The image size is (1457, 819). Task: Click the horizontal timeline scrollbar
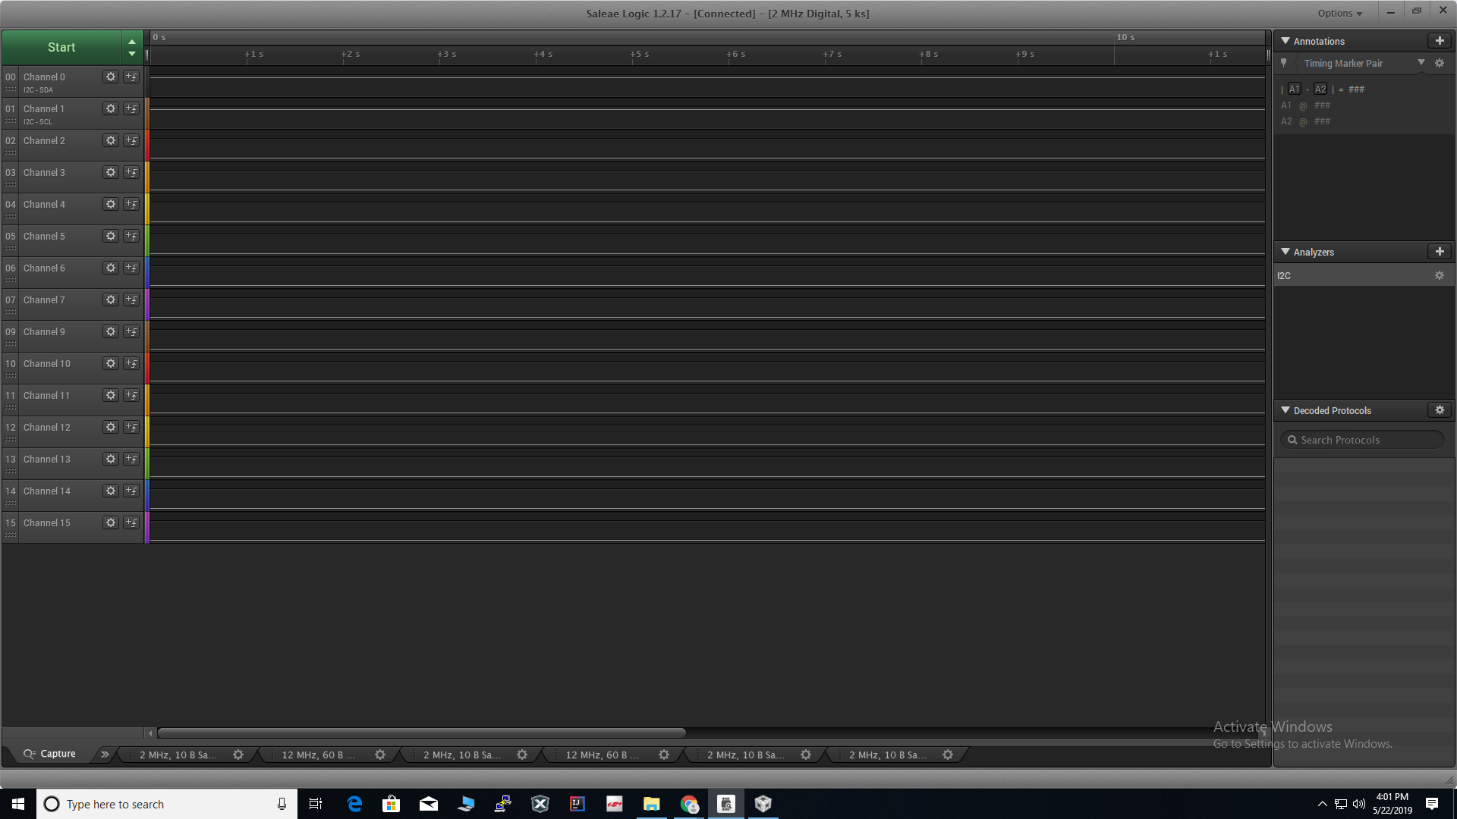tap(421, 733)
